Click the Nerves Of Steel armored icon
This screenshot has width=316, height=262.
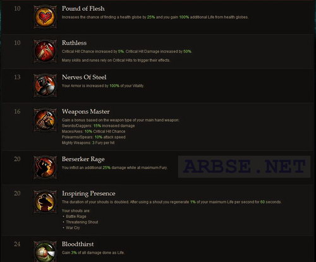(45, 85)
